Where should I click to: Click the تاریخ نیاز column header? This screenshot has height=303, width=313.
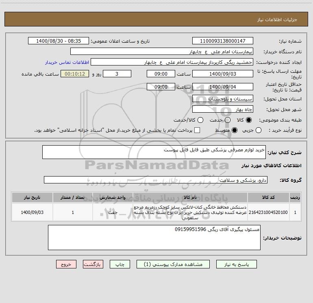click(x=32, y=197)
